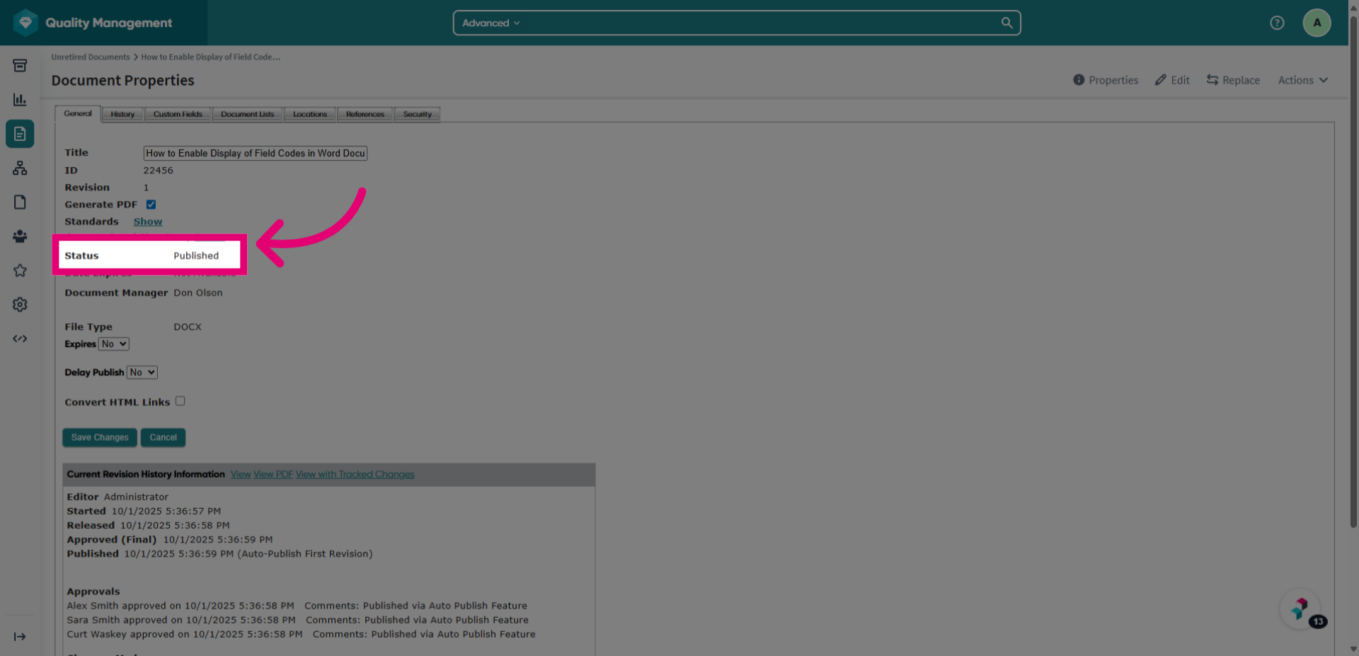The width and height of the screenshot is (1359, 656).
Task: Click the File Type value DOCX
Action: [x=188, y=327]
